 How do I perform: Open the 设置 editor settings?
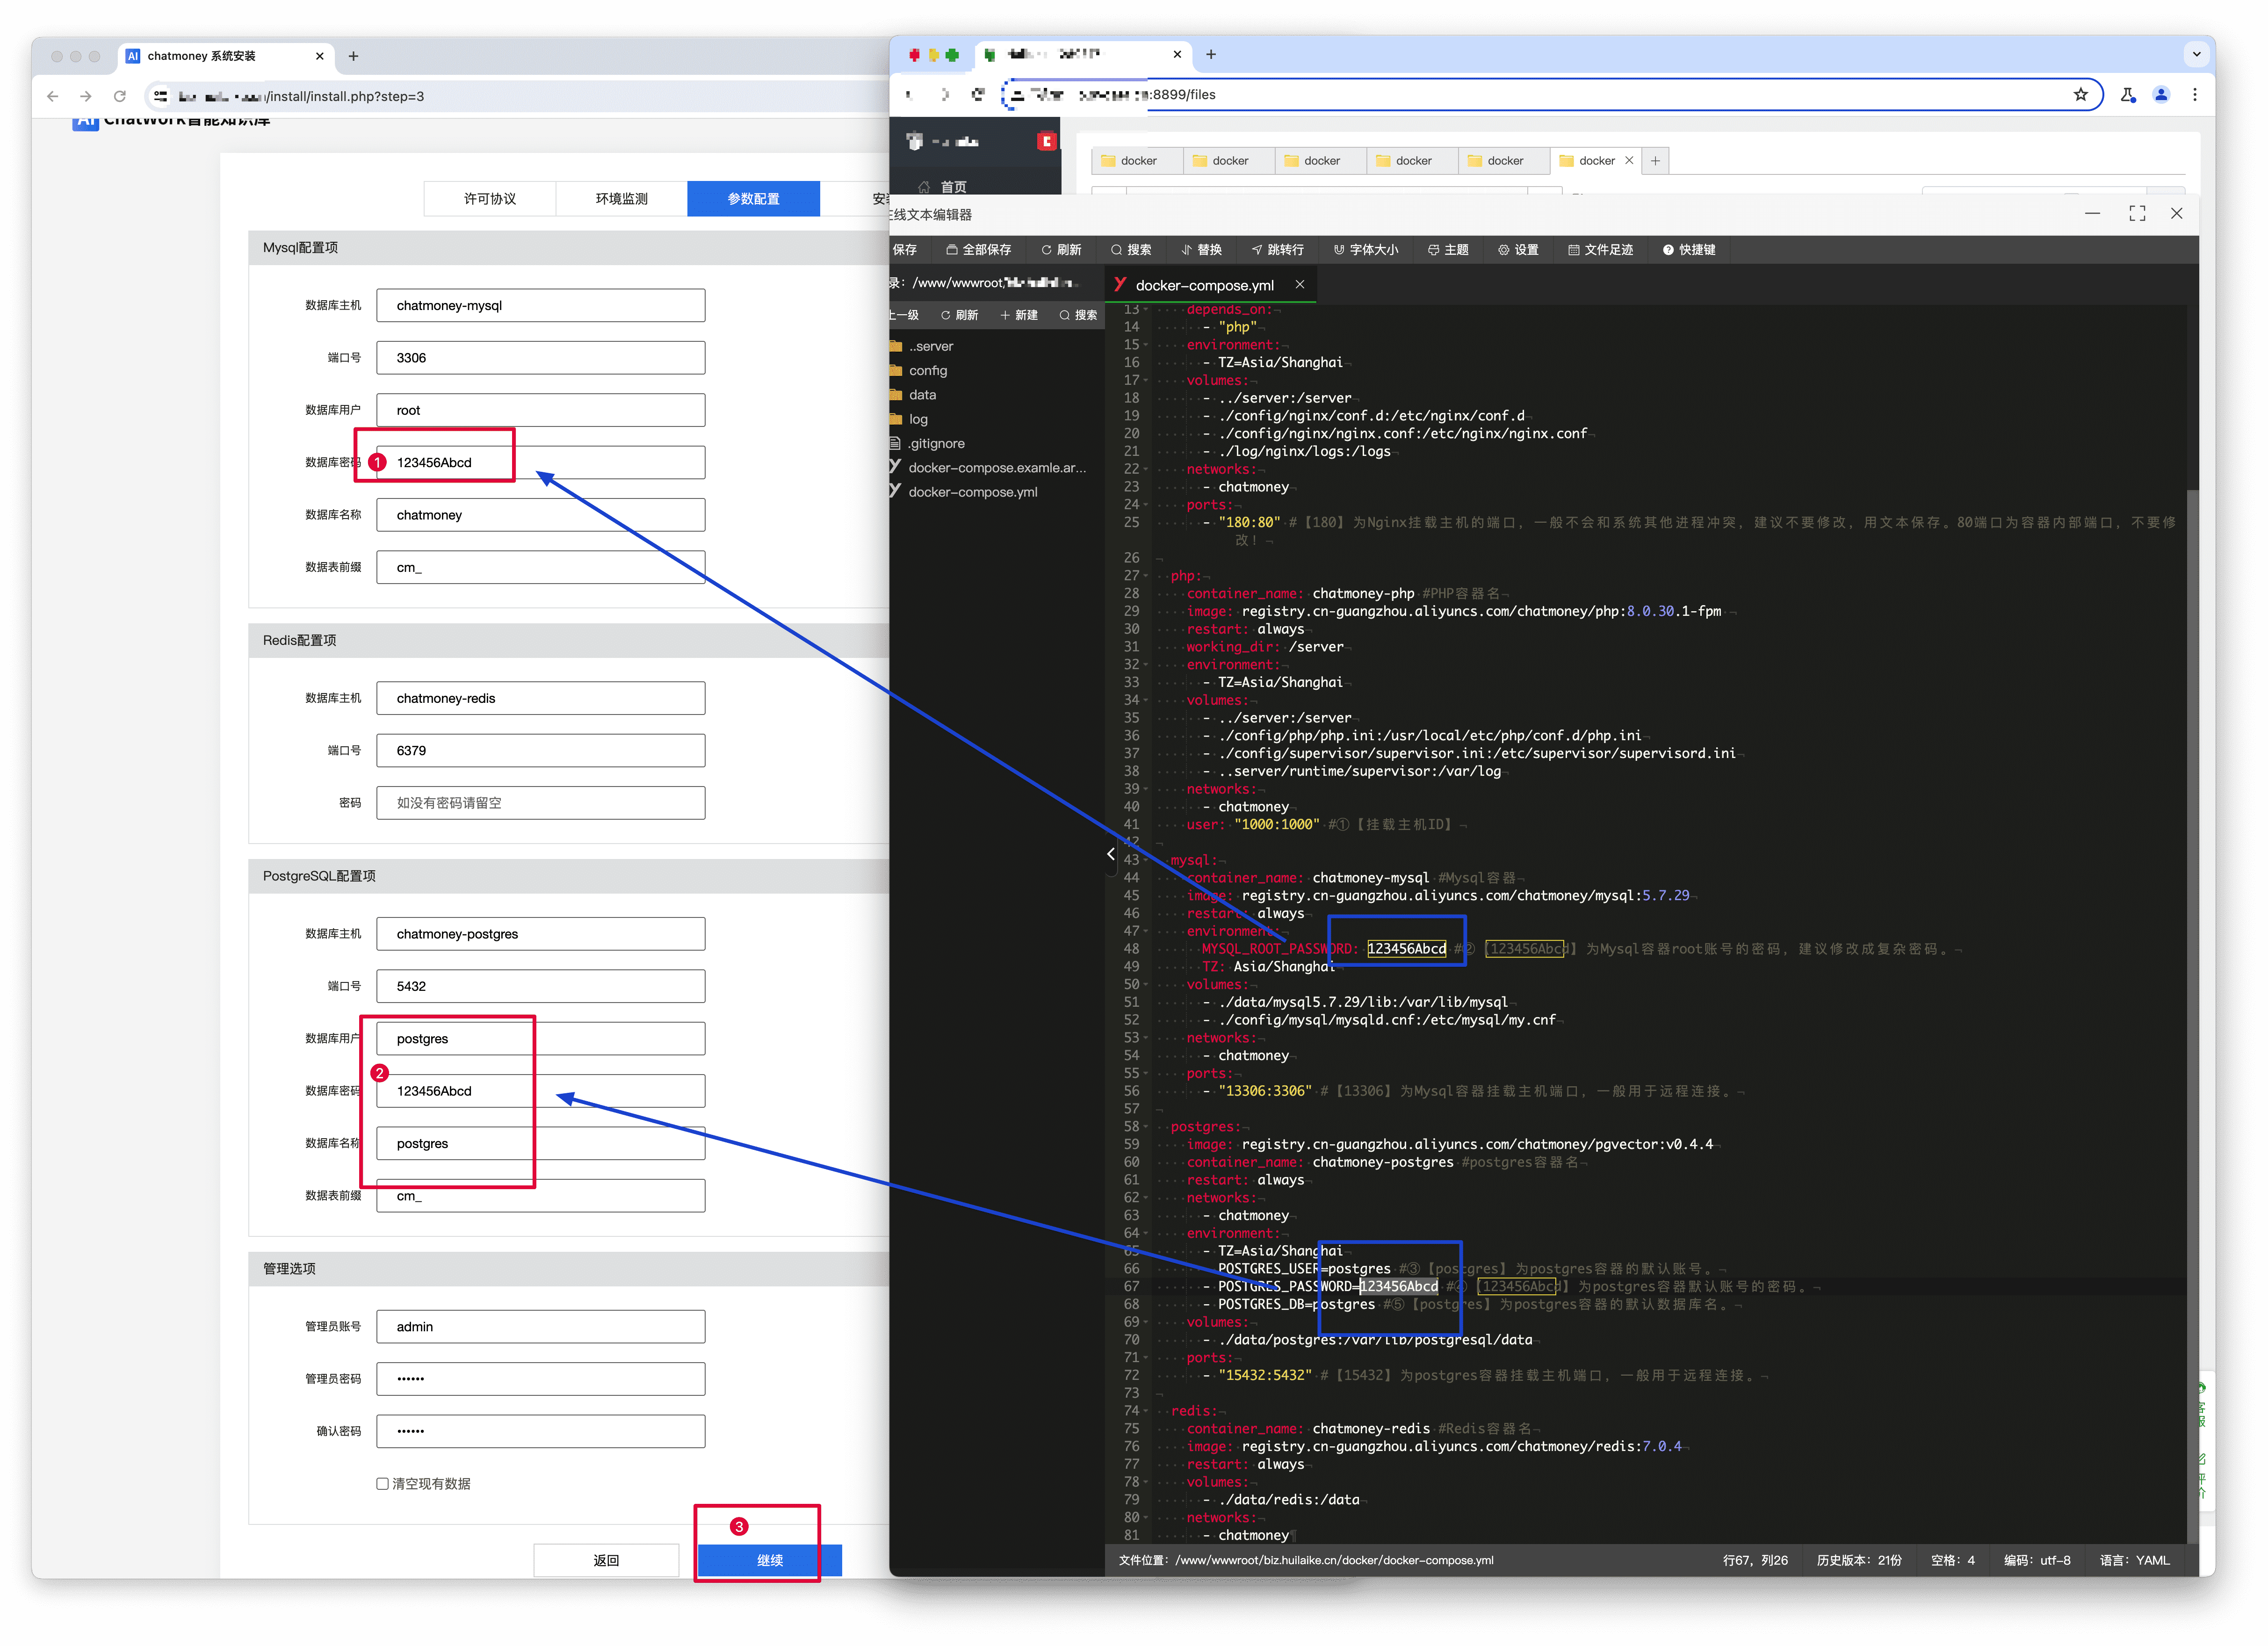(x=1518, y=250)
